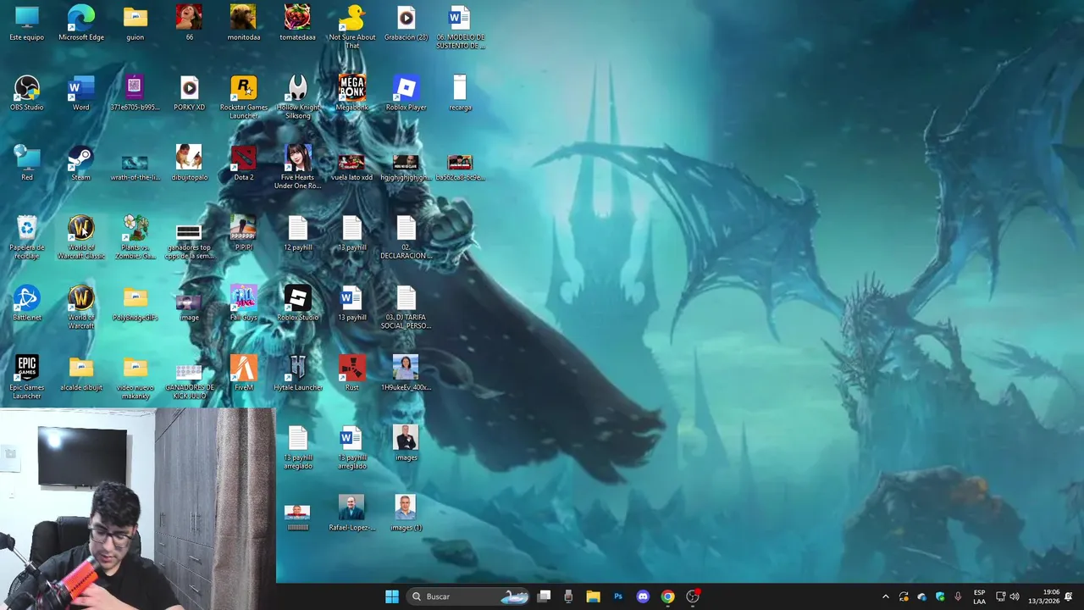Image resolution: width=1084 pixels, height=610 pixels.
Task: Select the FiveM shortcut
Action: [243, 374]
